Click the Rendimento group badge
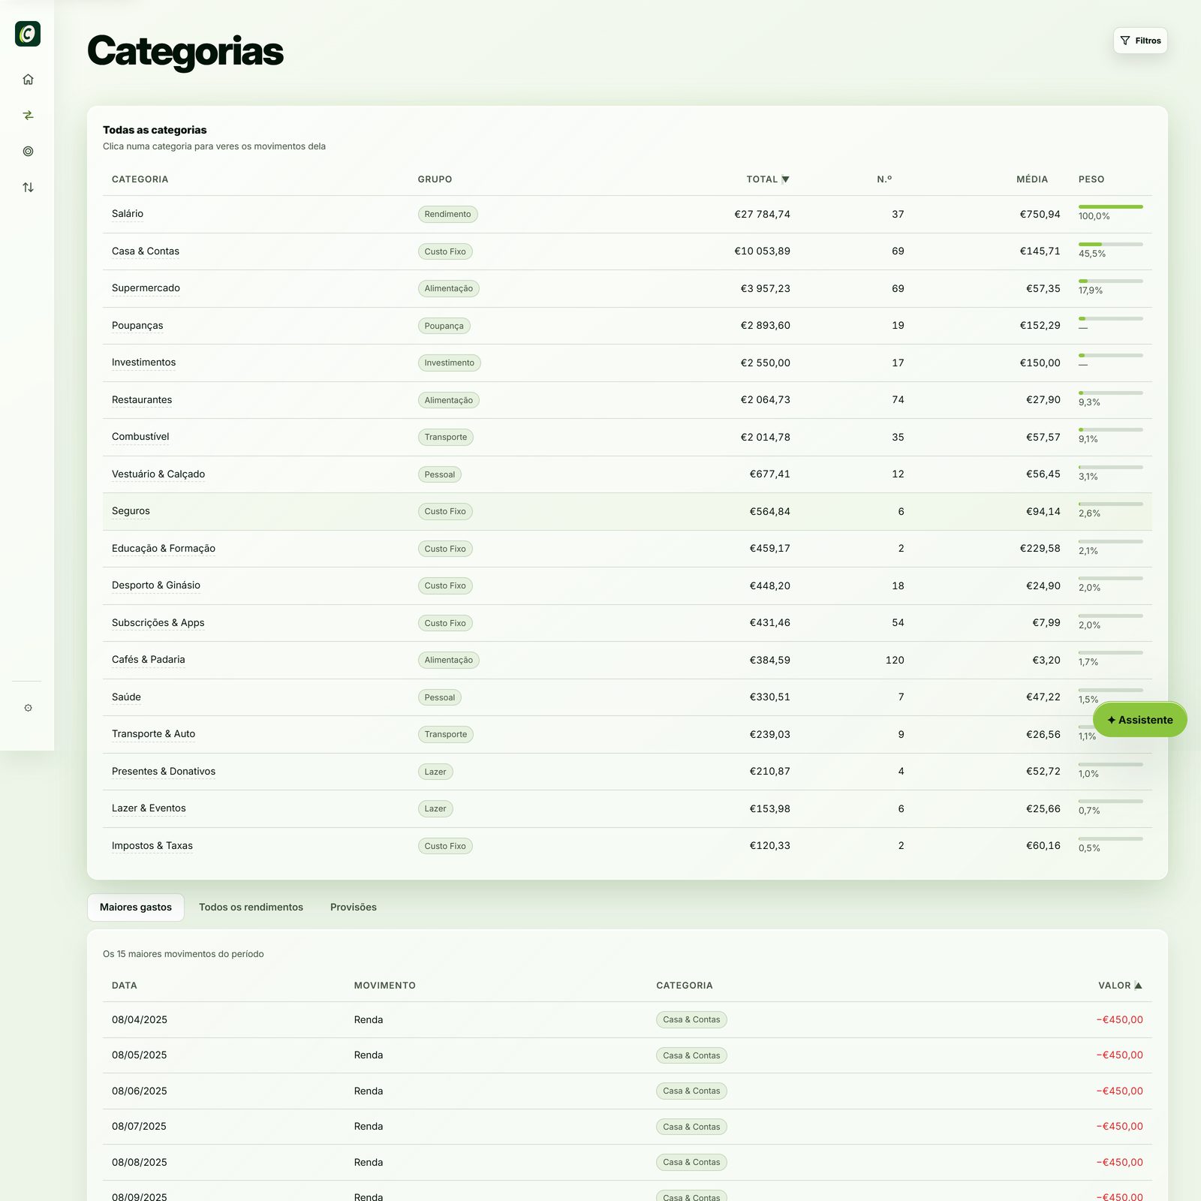Screen dimensions: 1201x1201 447,215
